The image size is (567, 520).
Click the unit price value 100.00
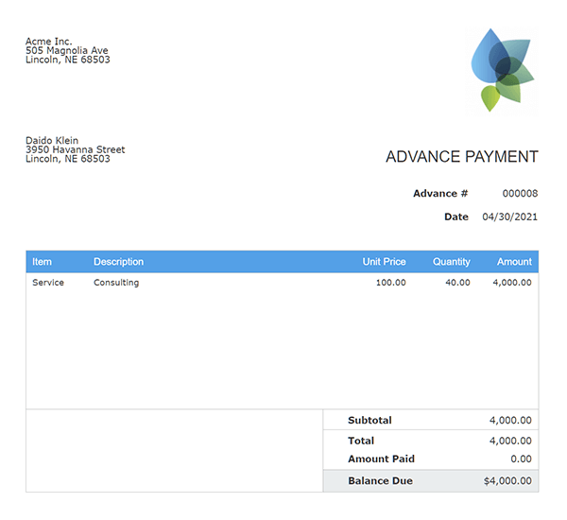pos(391,283)
